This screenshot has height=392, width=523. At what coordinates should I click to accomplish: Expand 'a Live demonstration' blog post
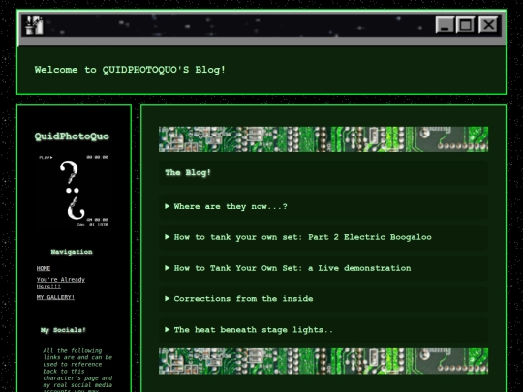pyautogui.click(x=323, y=268)
